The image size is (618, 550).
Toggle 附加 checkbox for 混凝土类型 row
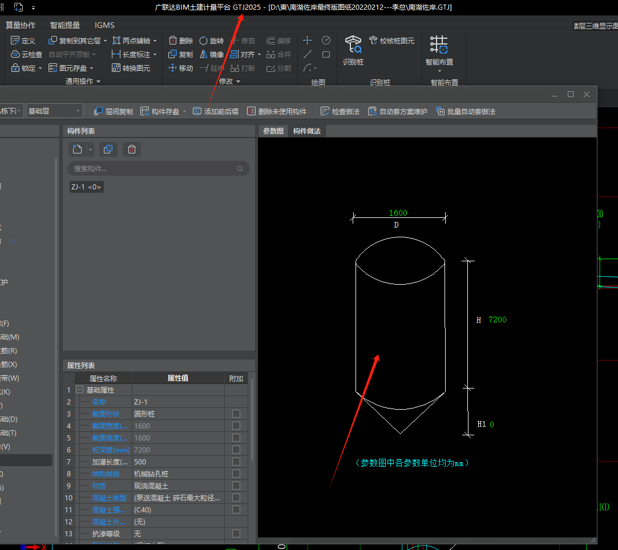236,498
